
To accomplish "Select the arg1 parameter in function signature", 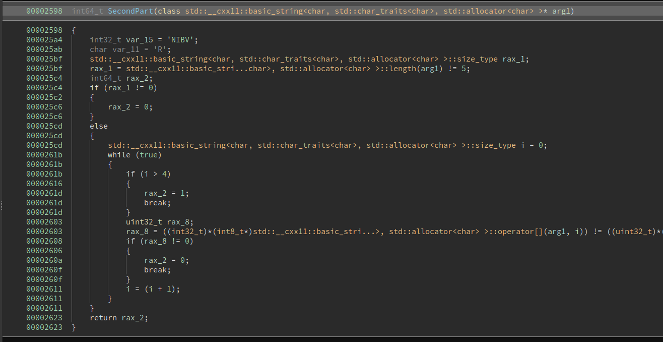I will pos(562,11).
